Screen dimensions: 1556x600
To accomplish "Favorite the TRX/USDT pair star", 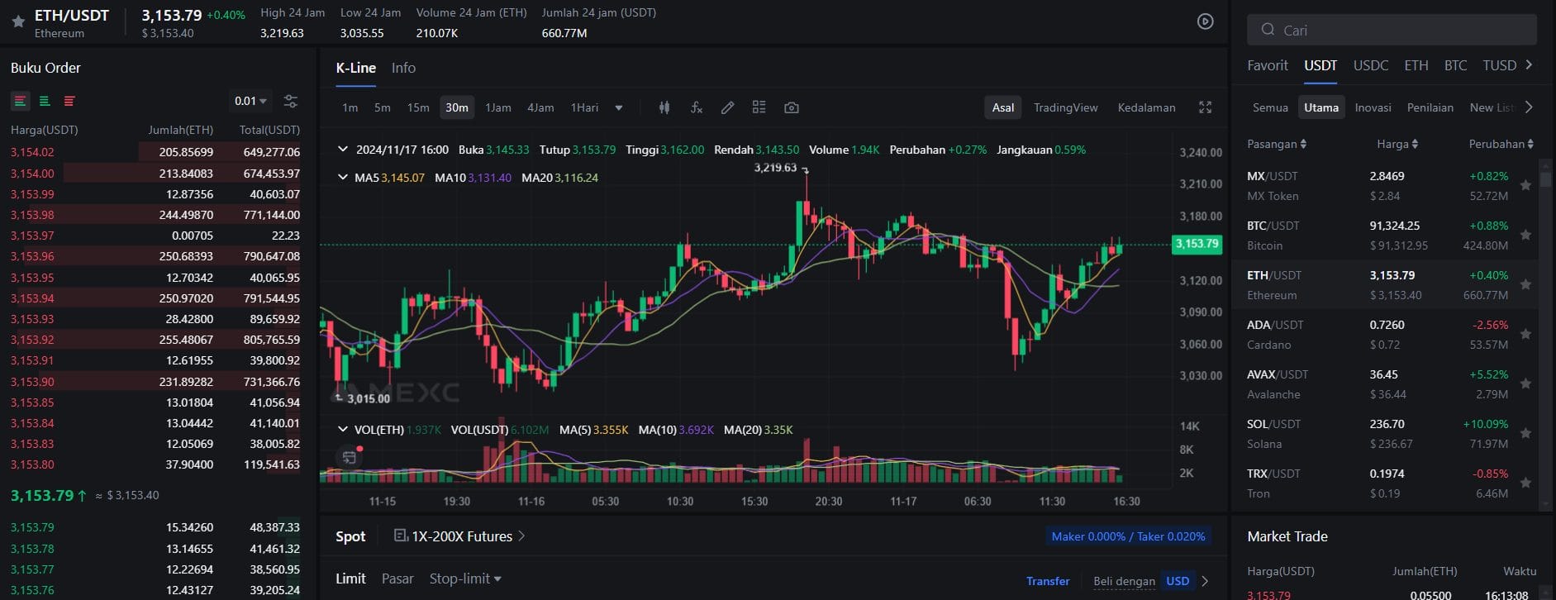I will point(1525,483).
